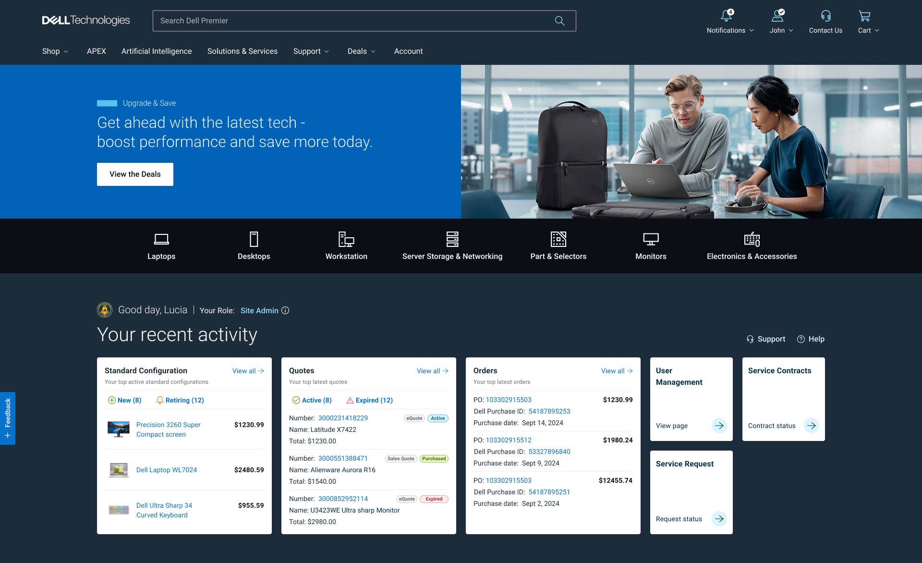Open the Feedback side tab
The width and height of the screenshot is (922, 563).
tap(8, 418)
